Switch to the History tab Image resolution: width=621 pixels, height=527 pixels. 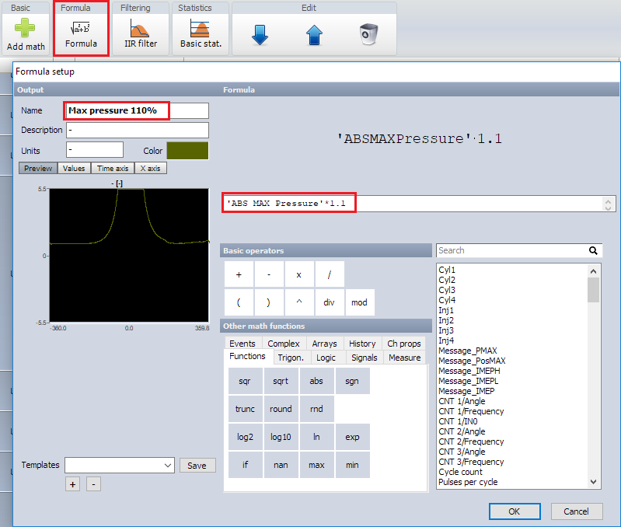pyautogui.click(x=362, y=344)
